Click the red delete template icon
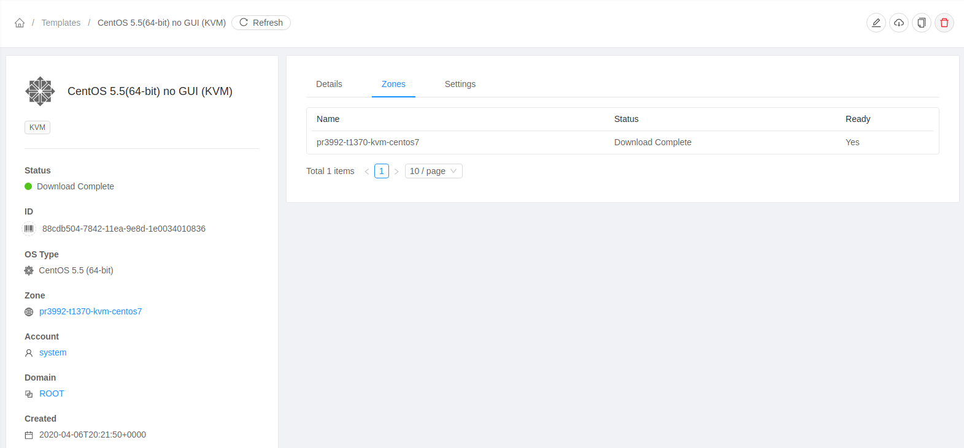Screen dimensions: 964x448 pos(944,23)
